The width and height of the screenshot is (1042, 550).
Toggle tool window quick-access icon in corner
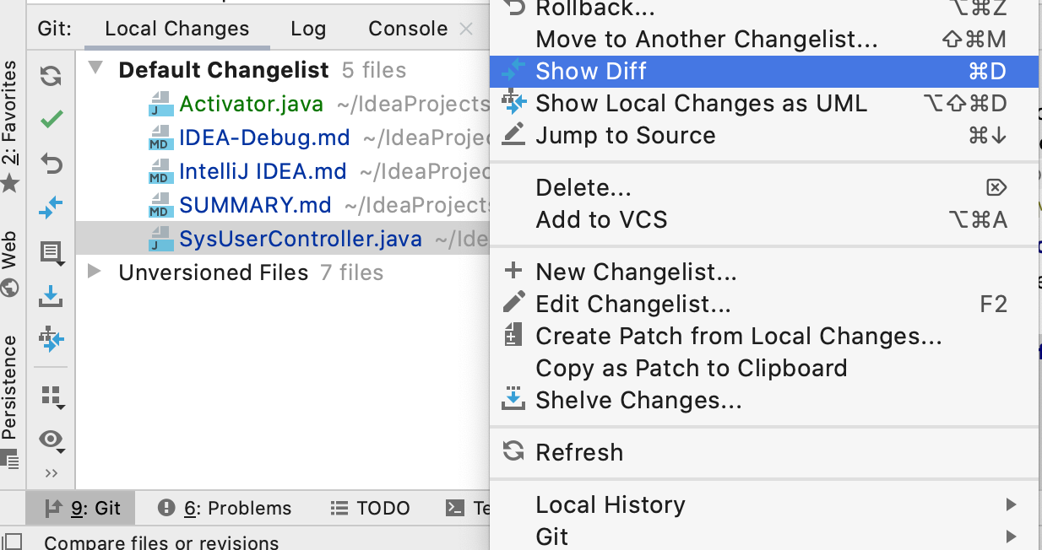(12, 541)
